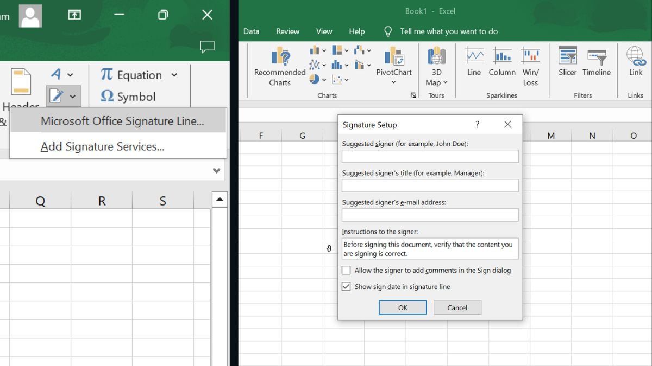Click the vertical scrollbar up arrow
The height and width of the screenshot is (366, 652).
[x=220, y=200]
